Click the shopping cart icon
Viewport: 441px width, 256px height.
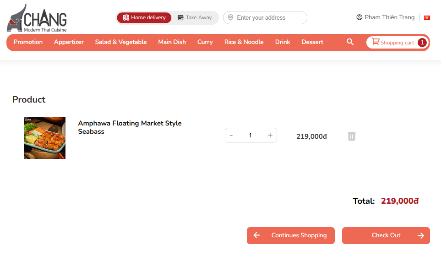pos(376,42)
